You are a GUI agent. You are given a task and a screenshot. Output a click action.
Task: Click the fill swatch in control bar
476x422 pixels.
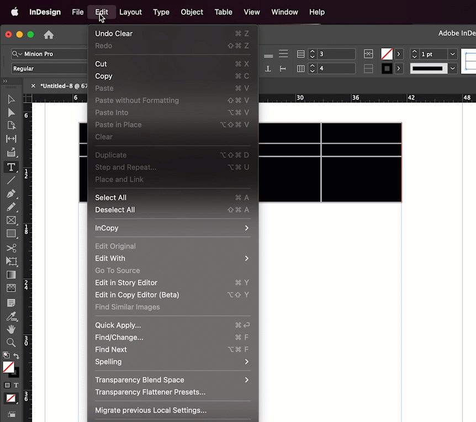387,54
